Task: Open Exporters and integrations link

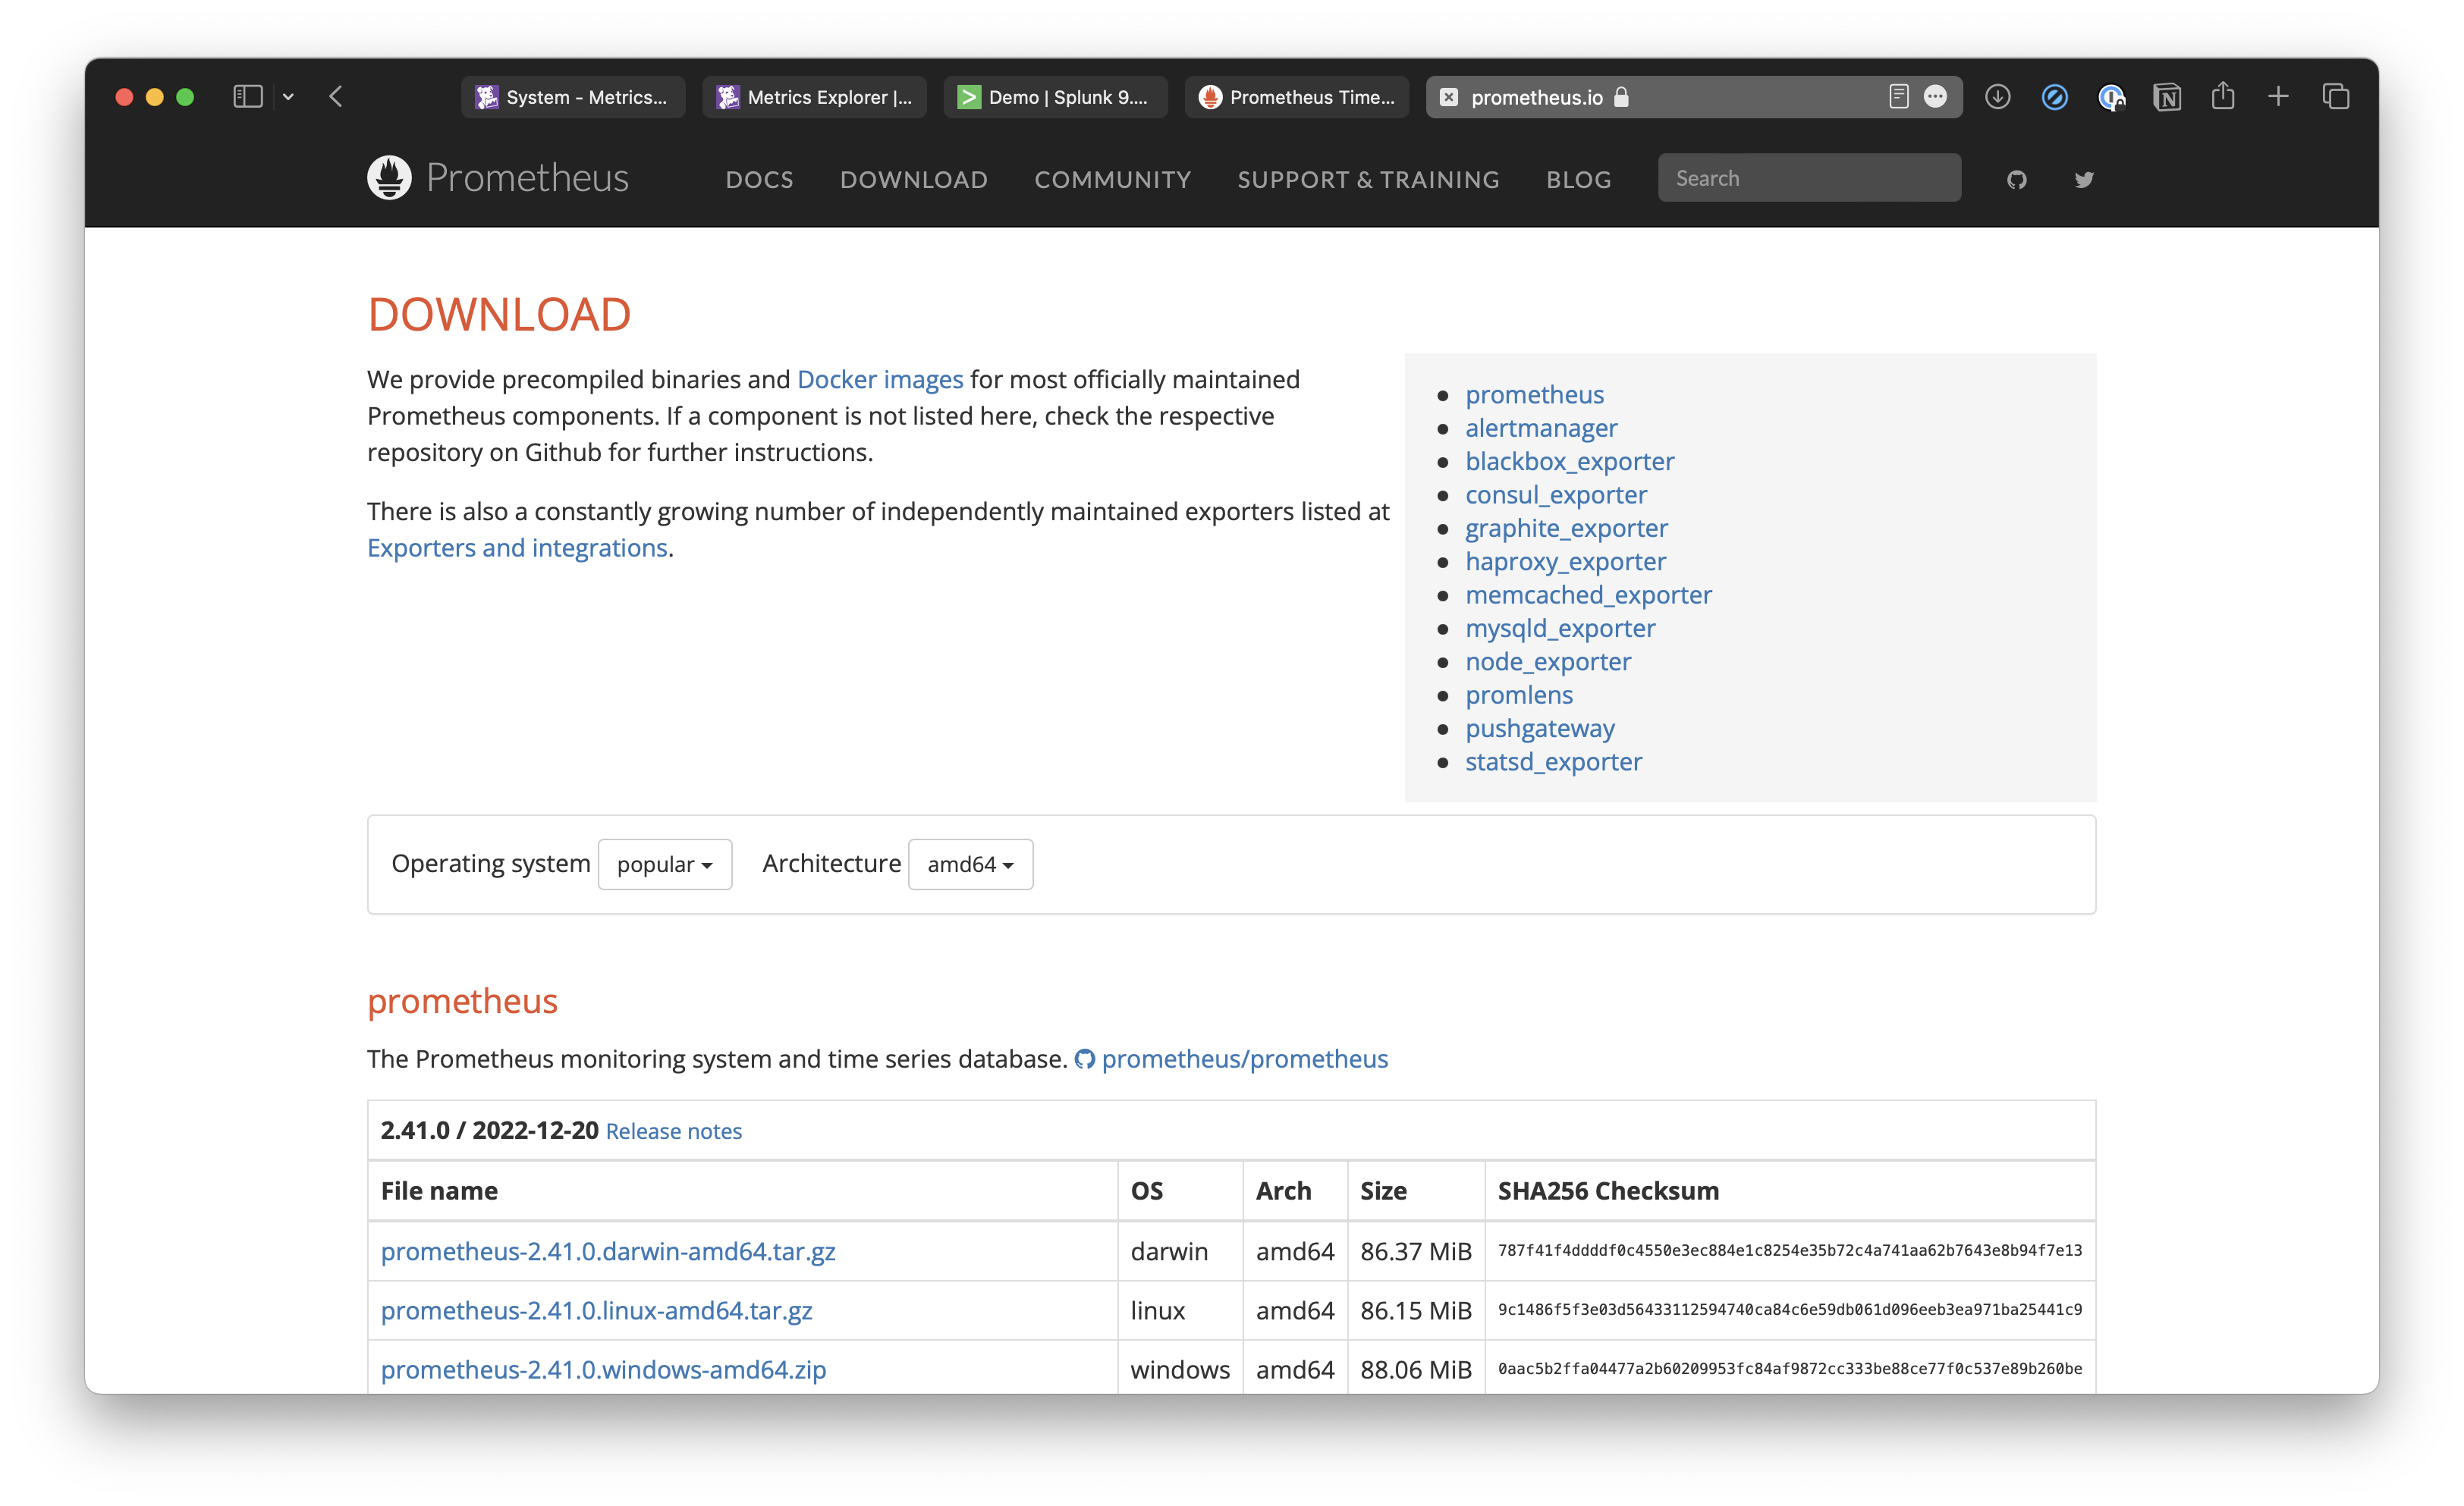Action: [x=517, y=547]
